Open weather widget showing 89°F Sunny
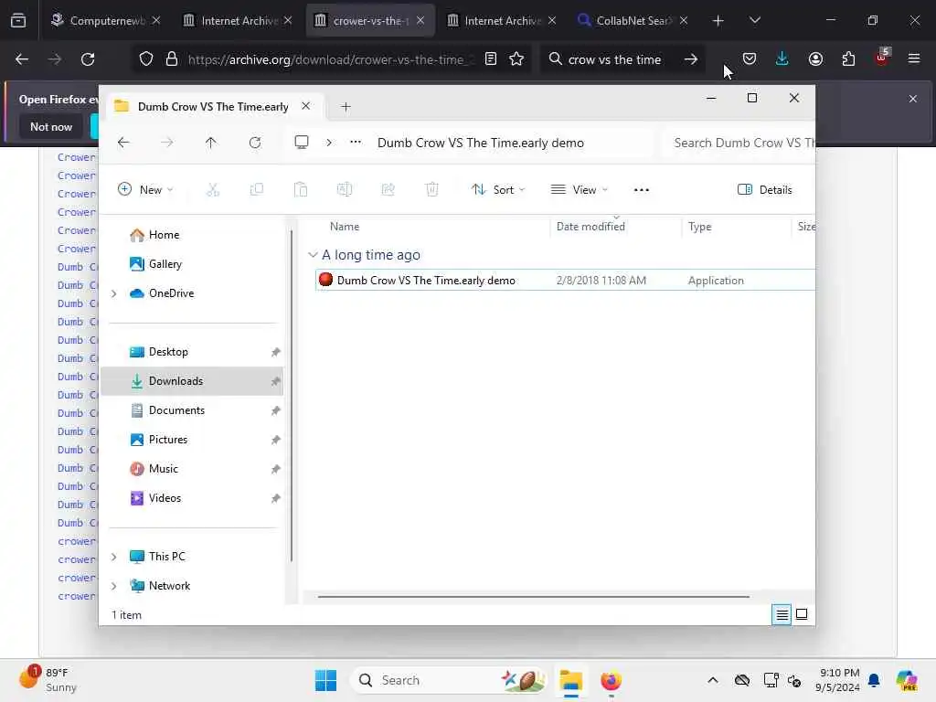This screenshot has width=936, height=702. 48,680
